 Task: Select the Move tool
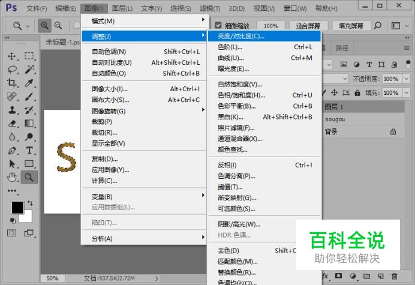click(x=11, y=56)
